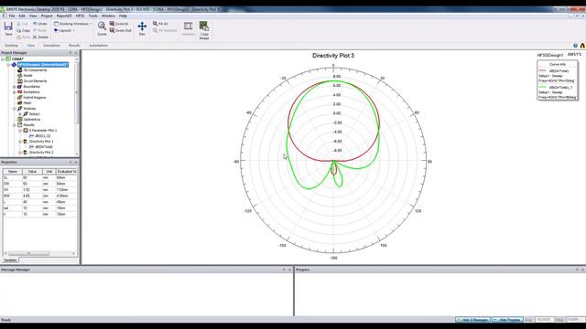Select the Optimetrics tree node
Screen dimensions: 586x329
point(32,120)
